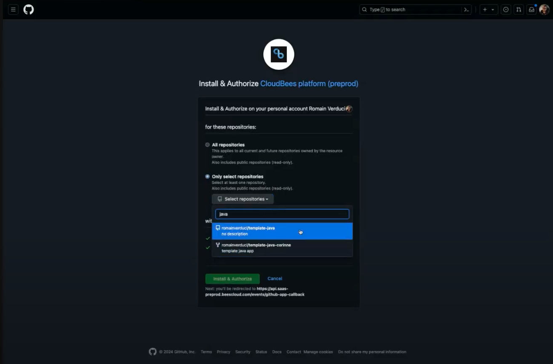The image size is (553, 364).
Task: Open the hamburger navigation menu
Action: click(x=13, y=9)
